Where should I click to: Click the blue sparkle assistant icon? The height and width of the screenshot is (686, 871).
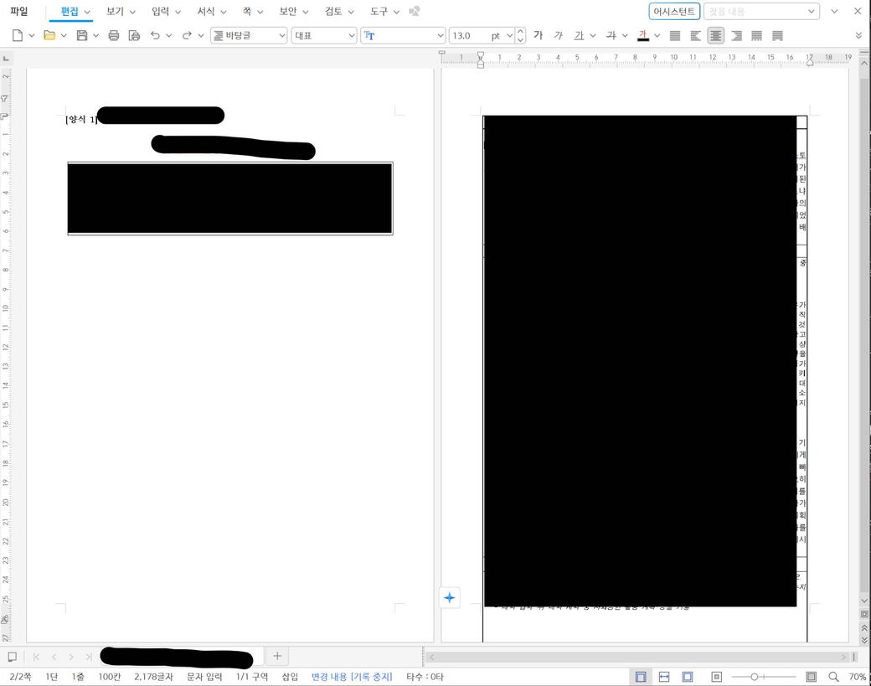(450, 597)
